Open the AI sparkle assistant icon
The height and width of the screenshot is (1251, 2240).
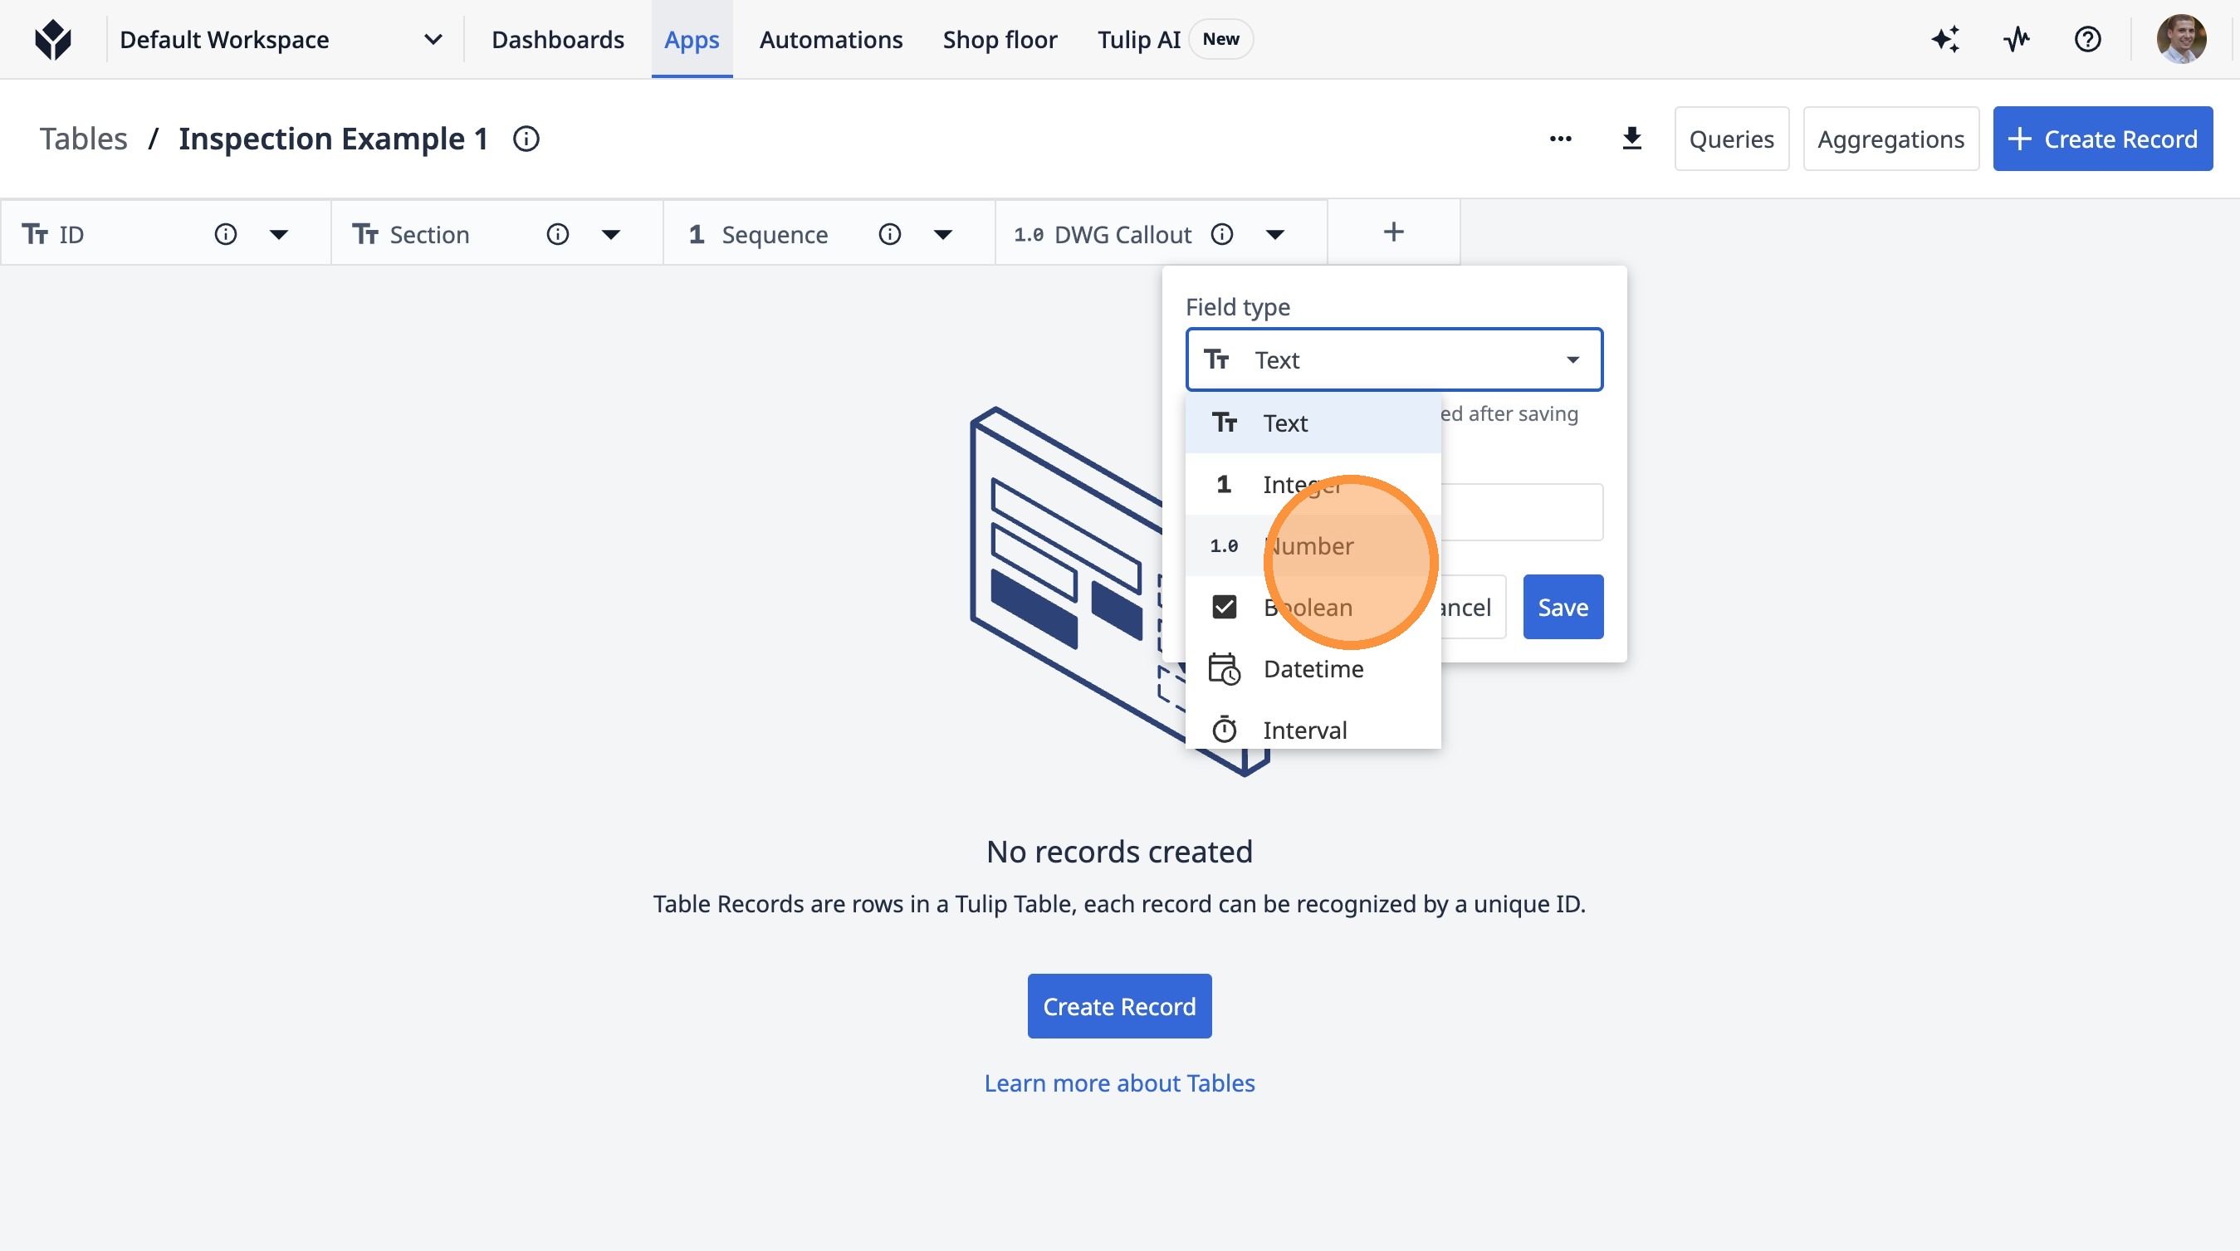1945,39
